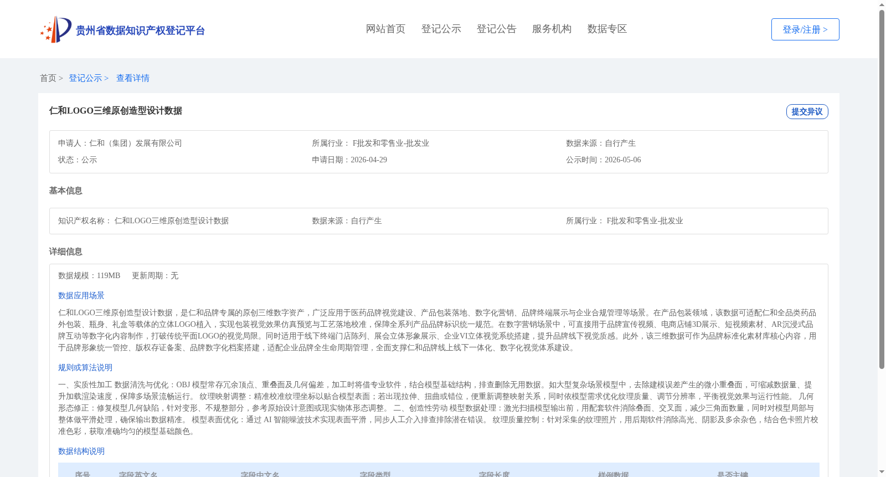886x477 pixels.
Task: Click the 知识产权名称 field text
Action: [143, 220]
